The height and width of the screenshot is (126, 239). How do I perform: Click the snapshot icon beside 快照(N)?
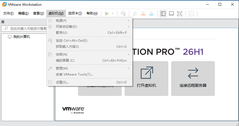pyautogui.click(x=50, y=55)
